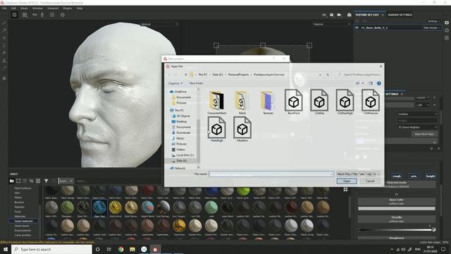Screen dimensions: 451x254
Task: Open the Settings dropdown in Texture Set List
Action: click(434, 21)
